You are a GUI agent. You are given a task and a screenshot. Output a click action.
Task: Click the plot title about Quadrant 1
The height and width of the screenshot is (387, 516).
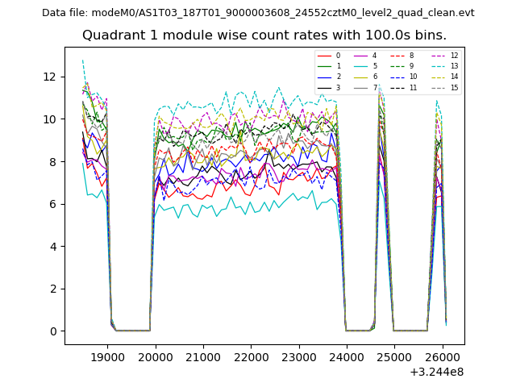(264, 35)
